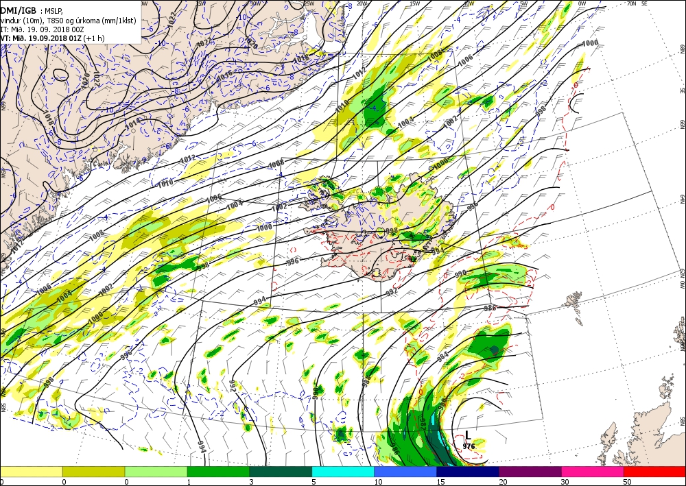The width and height of the screenshot is (686, 486).
Task: Click the 'IT: Mið. 19. 09. 2018 00Z' line
Action: click(x=42, y=29)
